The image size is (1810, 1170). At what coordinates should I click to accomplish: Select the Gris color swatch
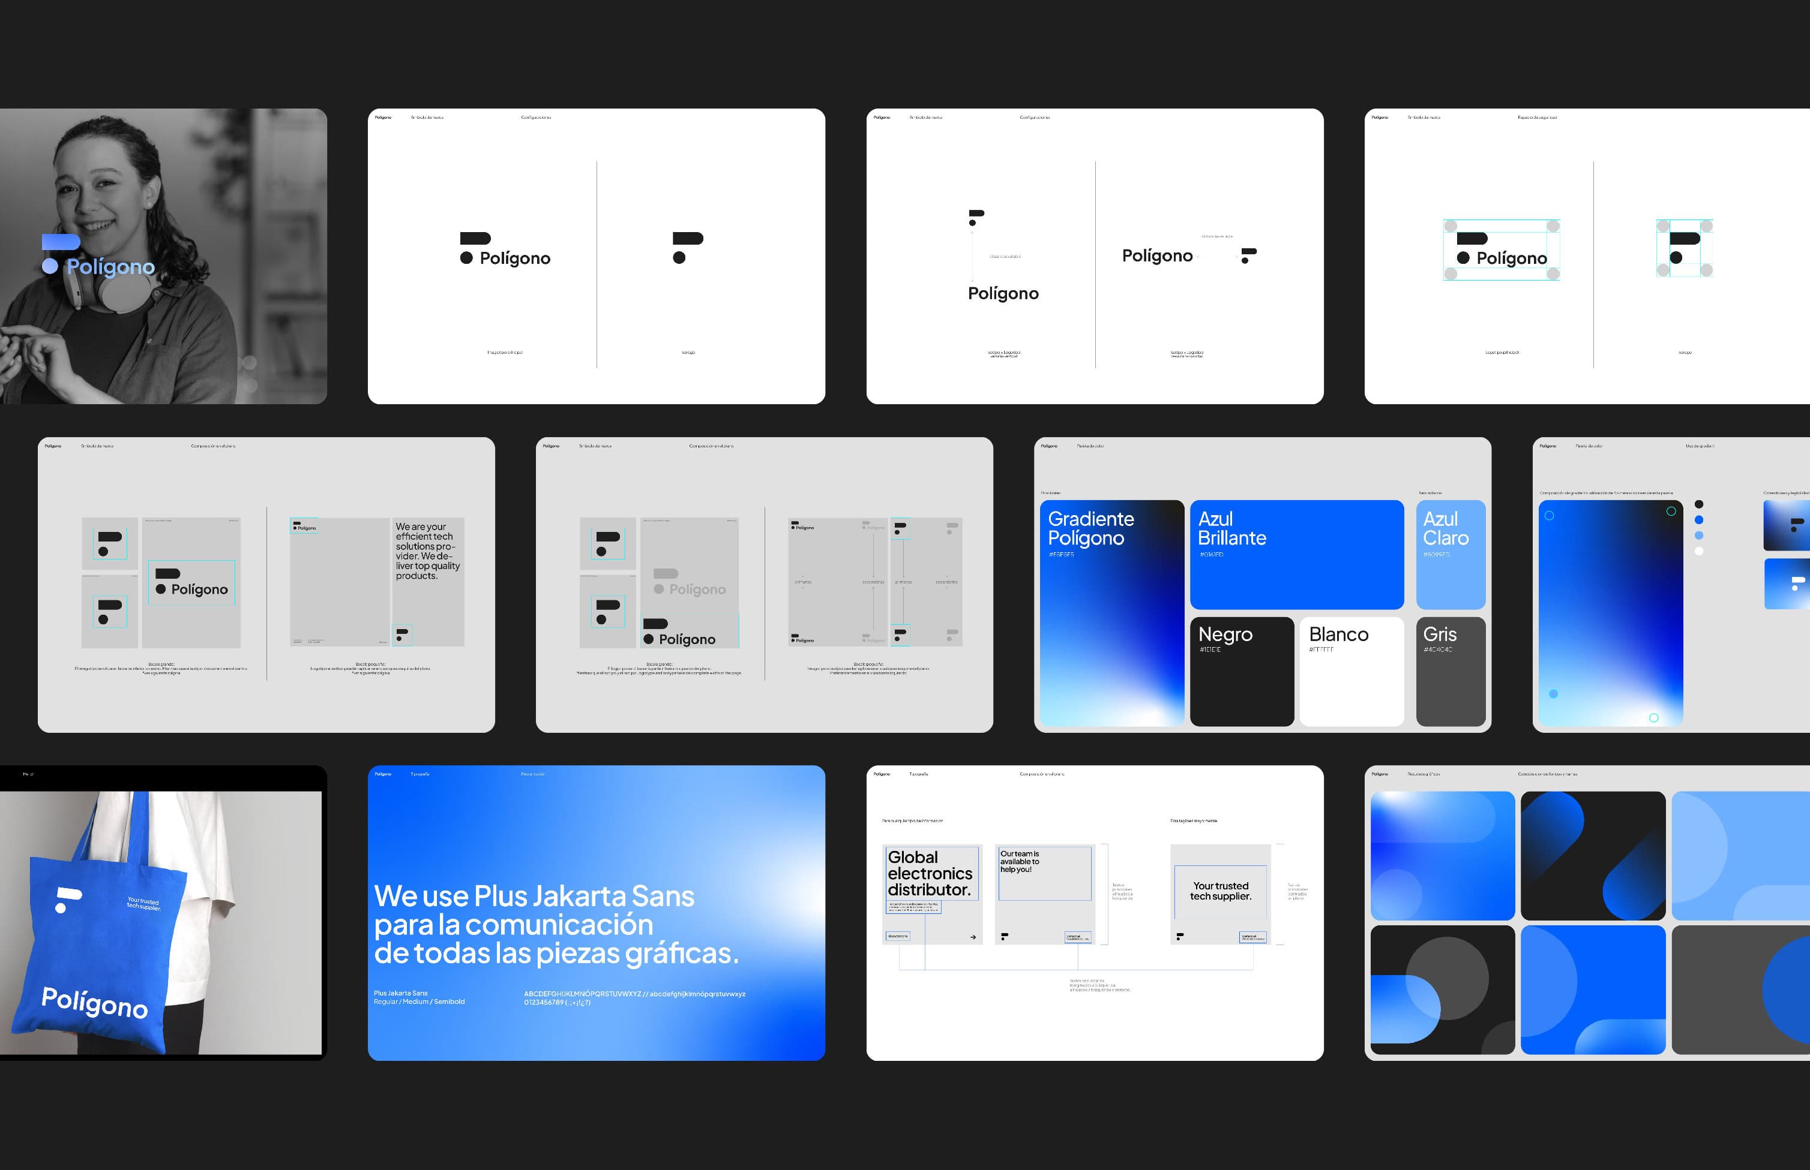tap(1451, 672)
